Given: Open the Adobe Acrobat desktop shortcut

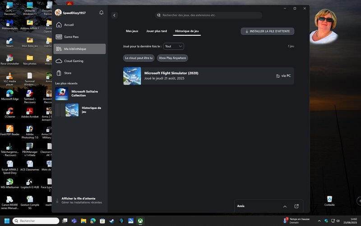Looking at the screenshot, I should pyautogui.click(x=30, y=113).
